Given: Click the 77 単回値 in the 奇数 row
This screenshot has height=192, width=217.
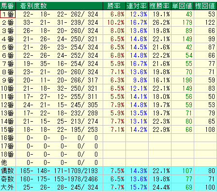Looking at the screenshot, I should click(189, 179).
